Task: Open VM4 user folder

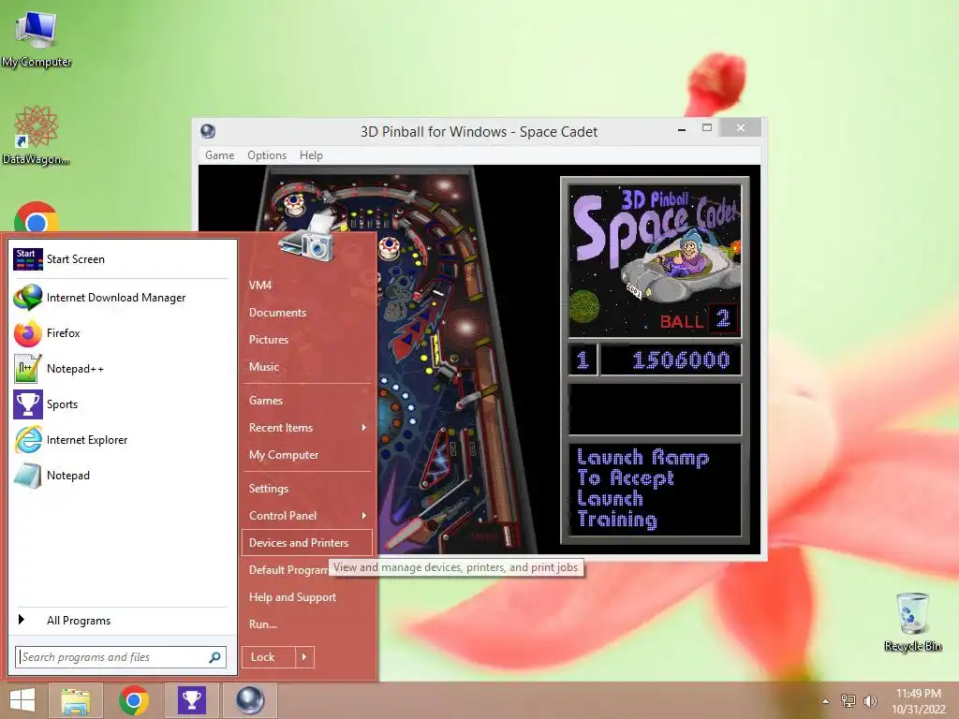Action: pos(260,285)
